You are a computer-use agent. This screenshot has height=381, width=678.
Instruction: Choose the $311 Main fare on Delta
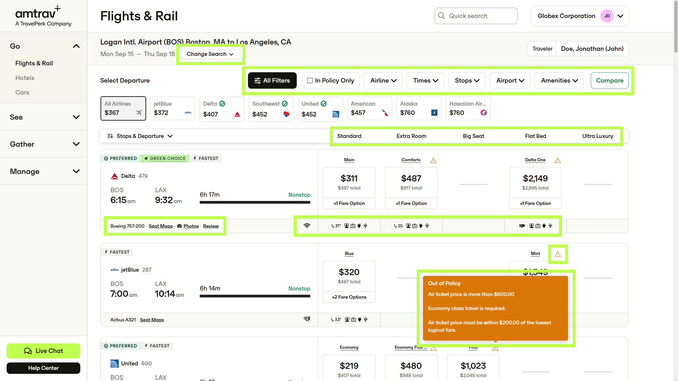(349, 183)
